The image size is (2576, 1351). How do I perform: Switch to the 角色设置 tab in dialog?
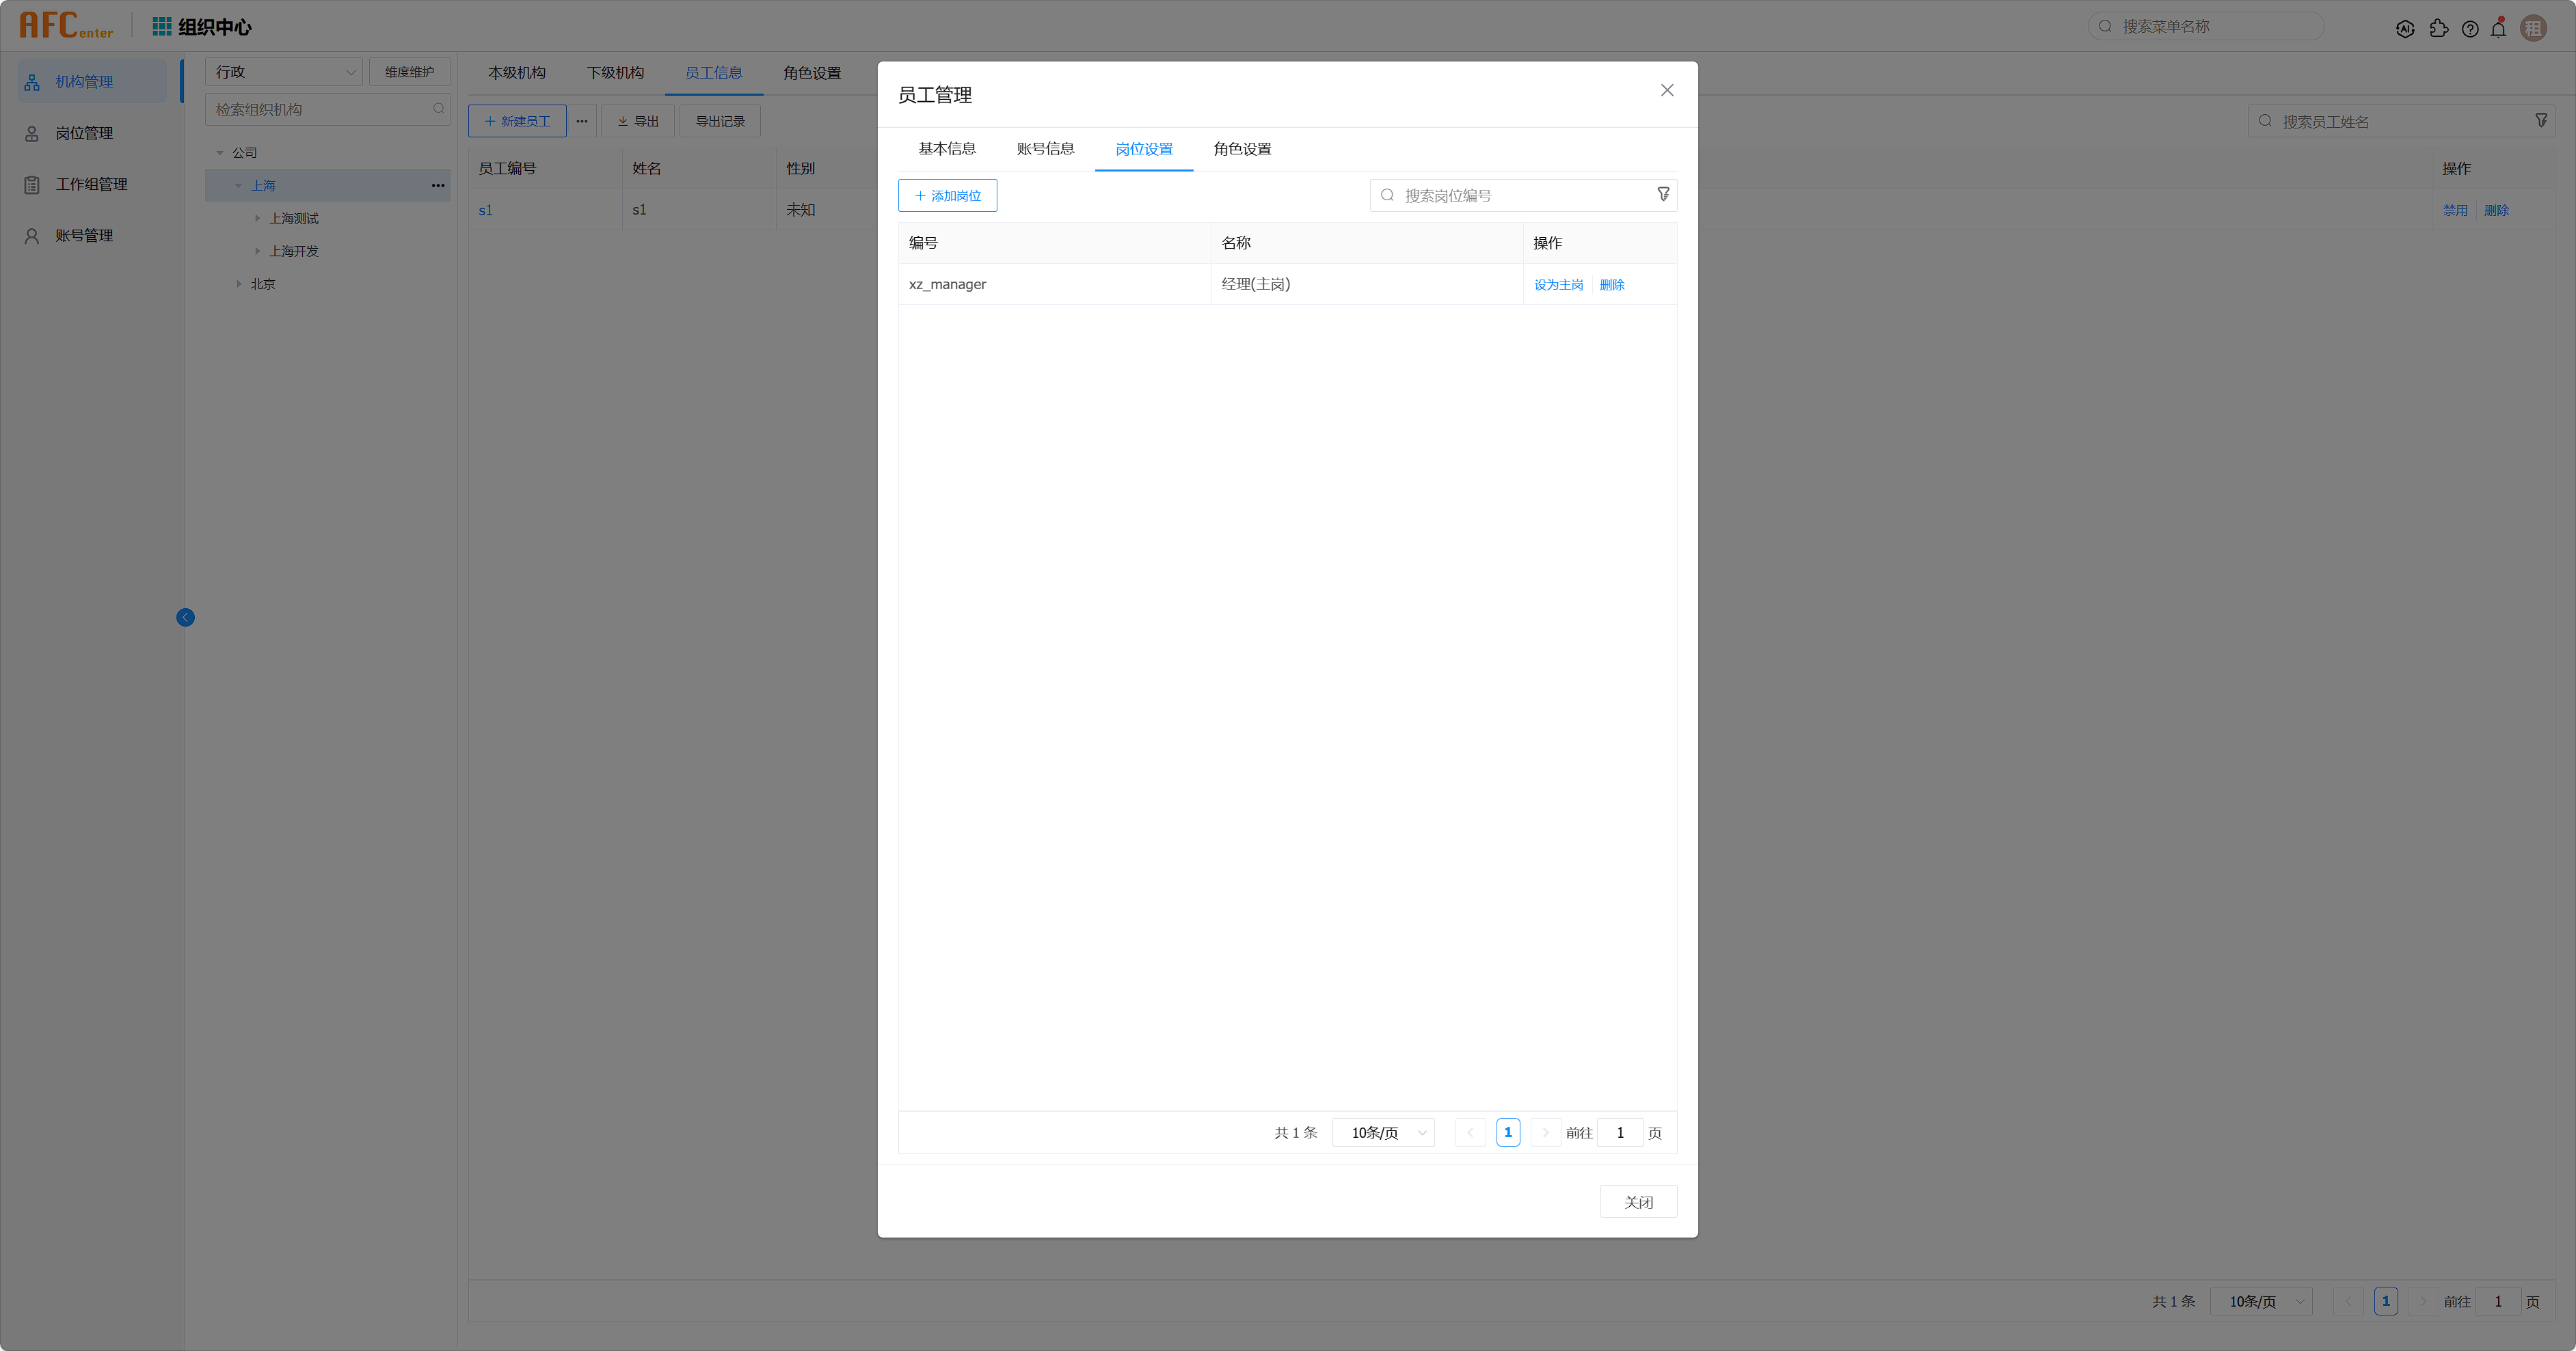(1242, 149)
